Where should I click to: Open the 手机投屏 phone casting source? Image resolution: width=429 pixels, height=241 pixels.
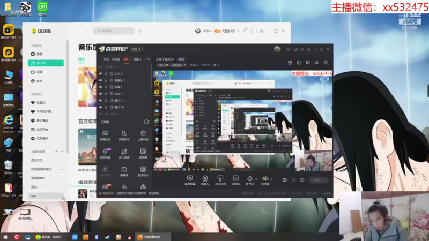220,180
